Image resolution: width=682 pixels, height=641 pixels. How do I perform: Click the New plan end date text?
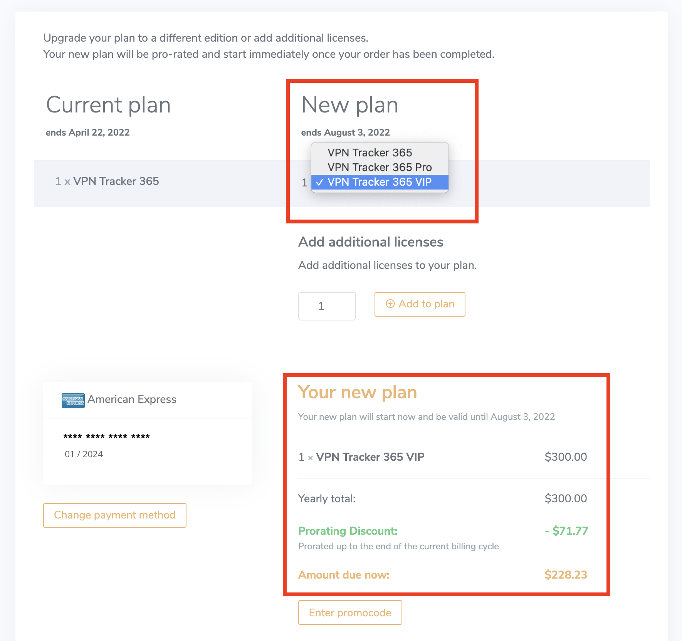coord(345,133)
